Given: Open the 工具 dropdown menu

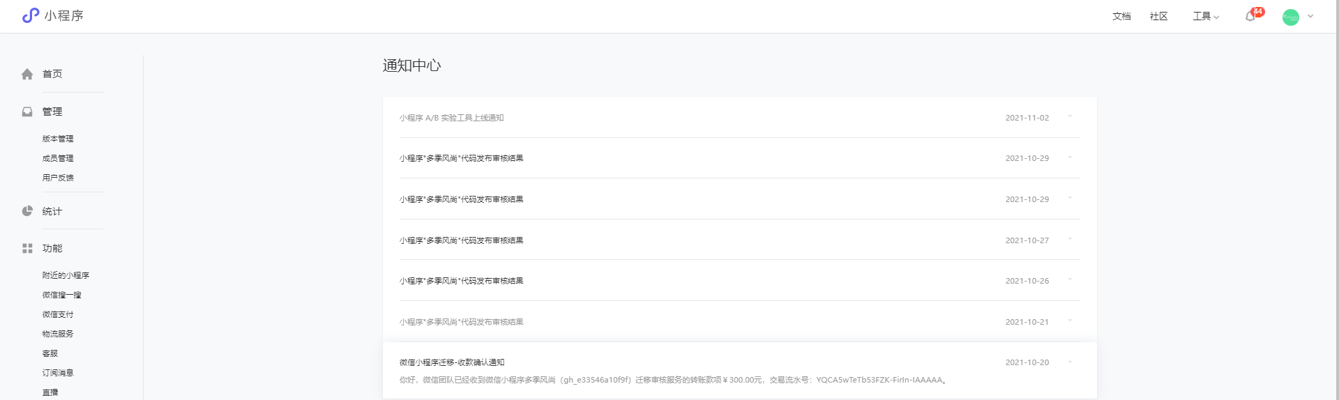Looking at the screenshot, I should pos(1206,16).
